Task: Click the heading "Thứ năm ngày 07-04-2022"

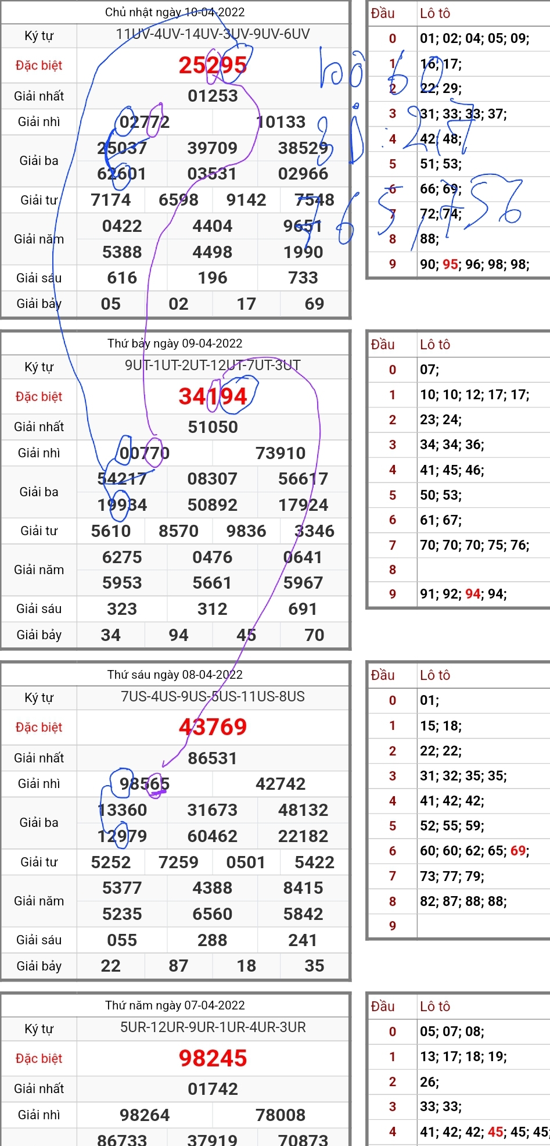Action: pos(175,1005)
